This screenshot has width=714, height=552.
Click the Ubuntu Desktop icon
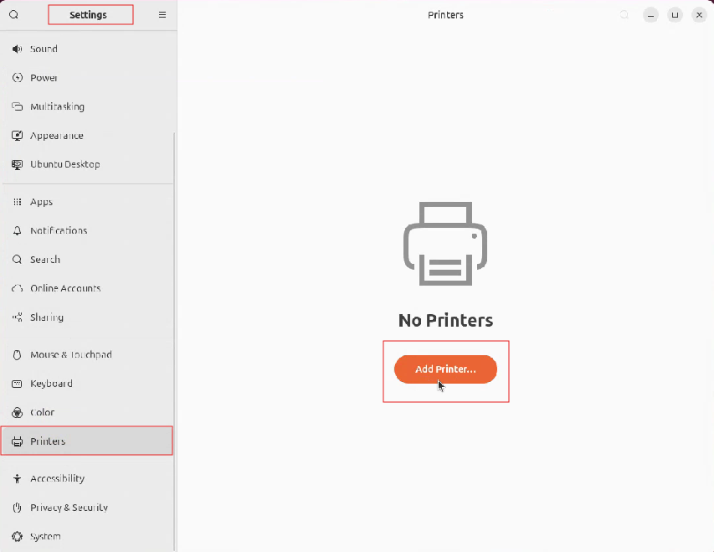click(17, 164)
